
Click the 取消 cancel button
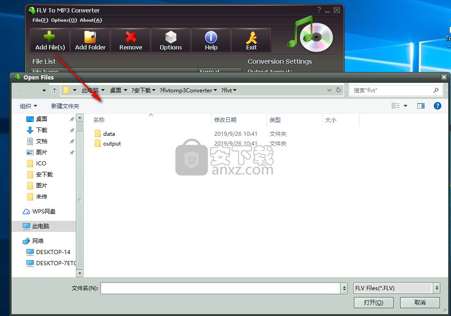420,303
